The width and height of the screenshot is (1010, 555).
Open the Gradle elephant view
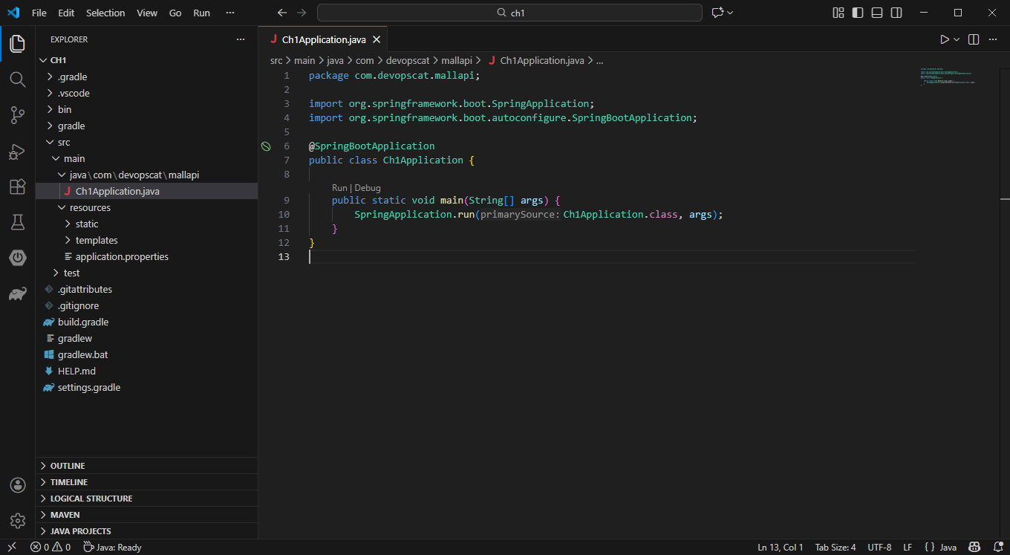(18, 294)
